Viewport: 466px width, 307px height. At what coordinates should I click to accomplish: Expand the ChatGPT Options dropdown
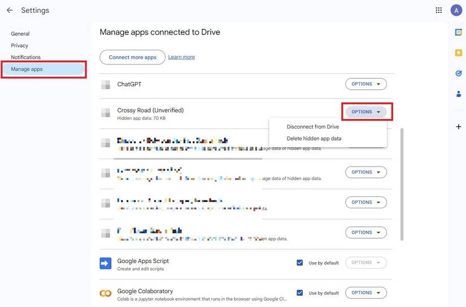[x=366, y=84]
